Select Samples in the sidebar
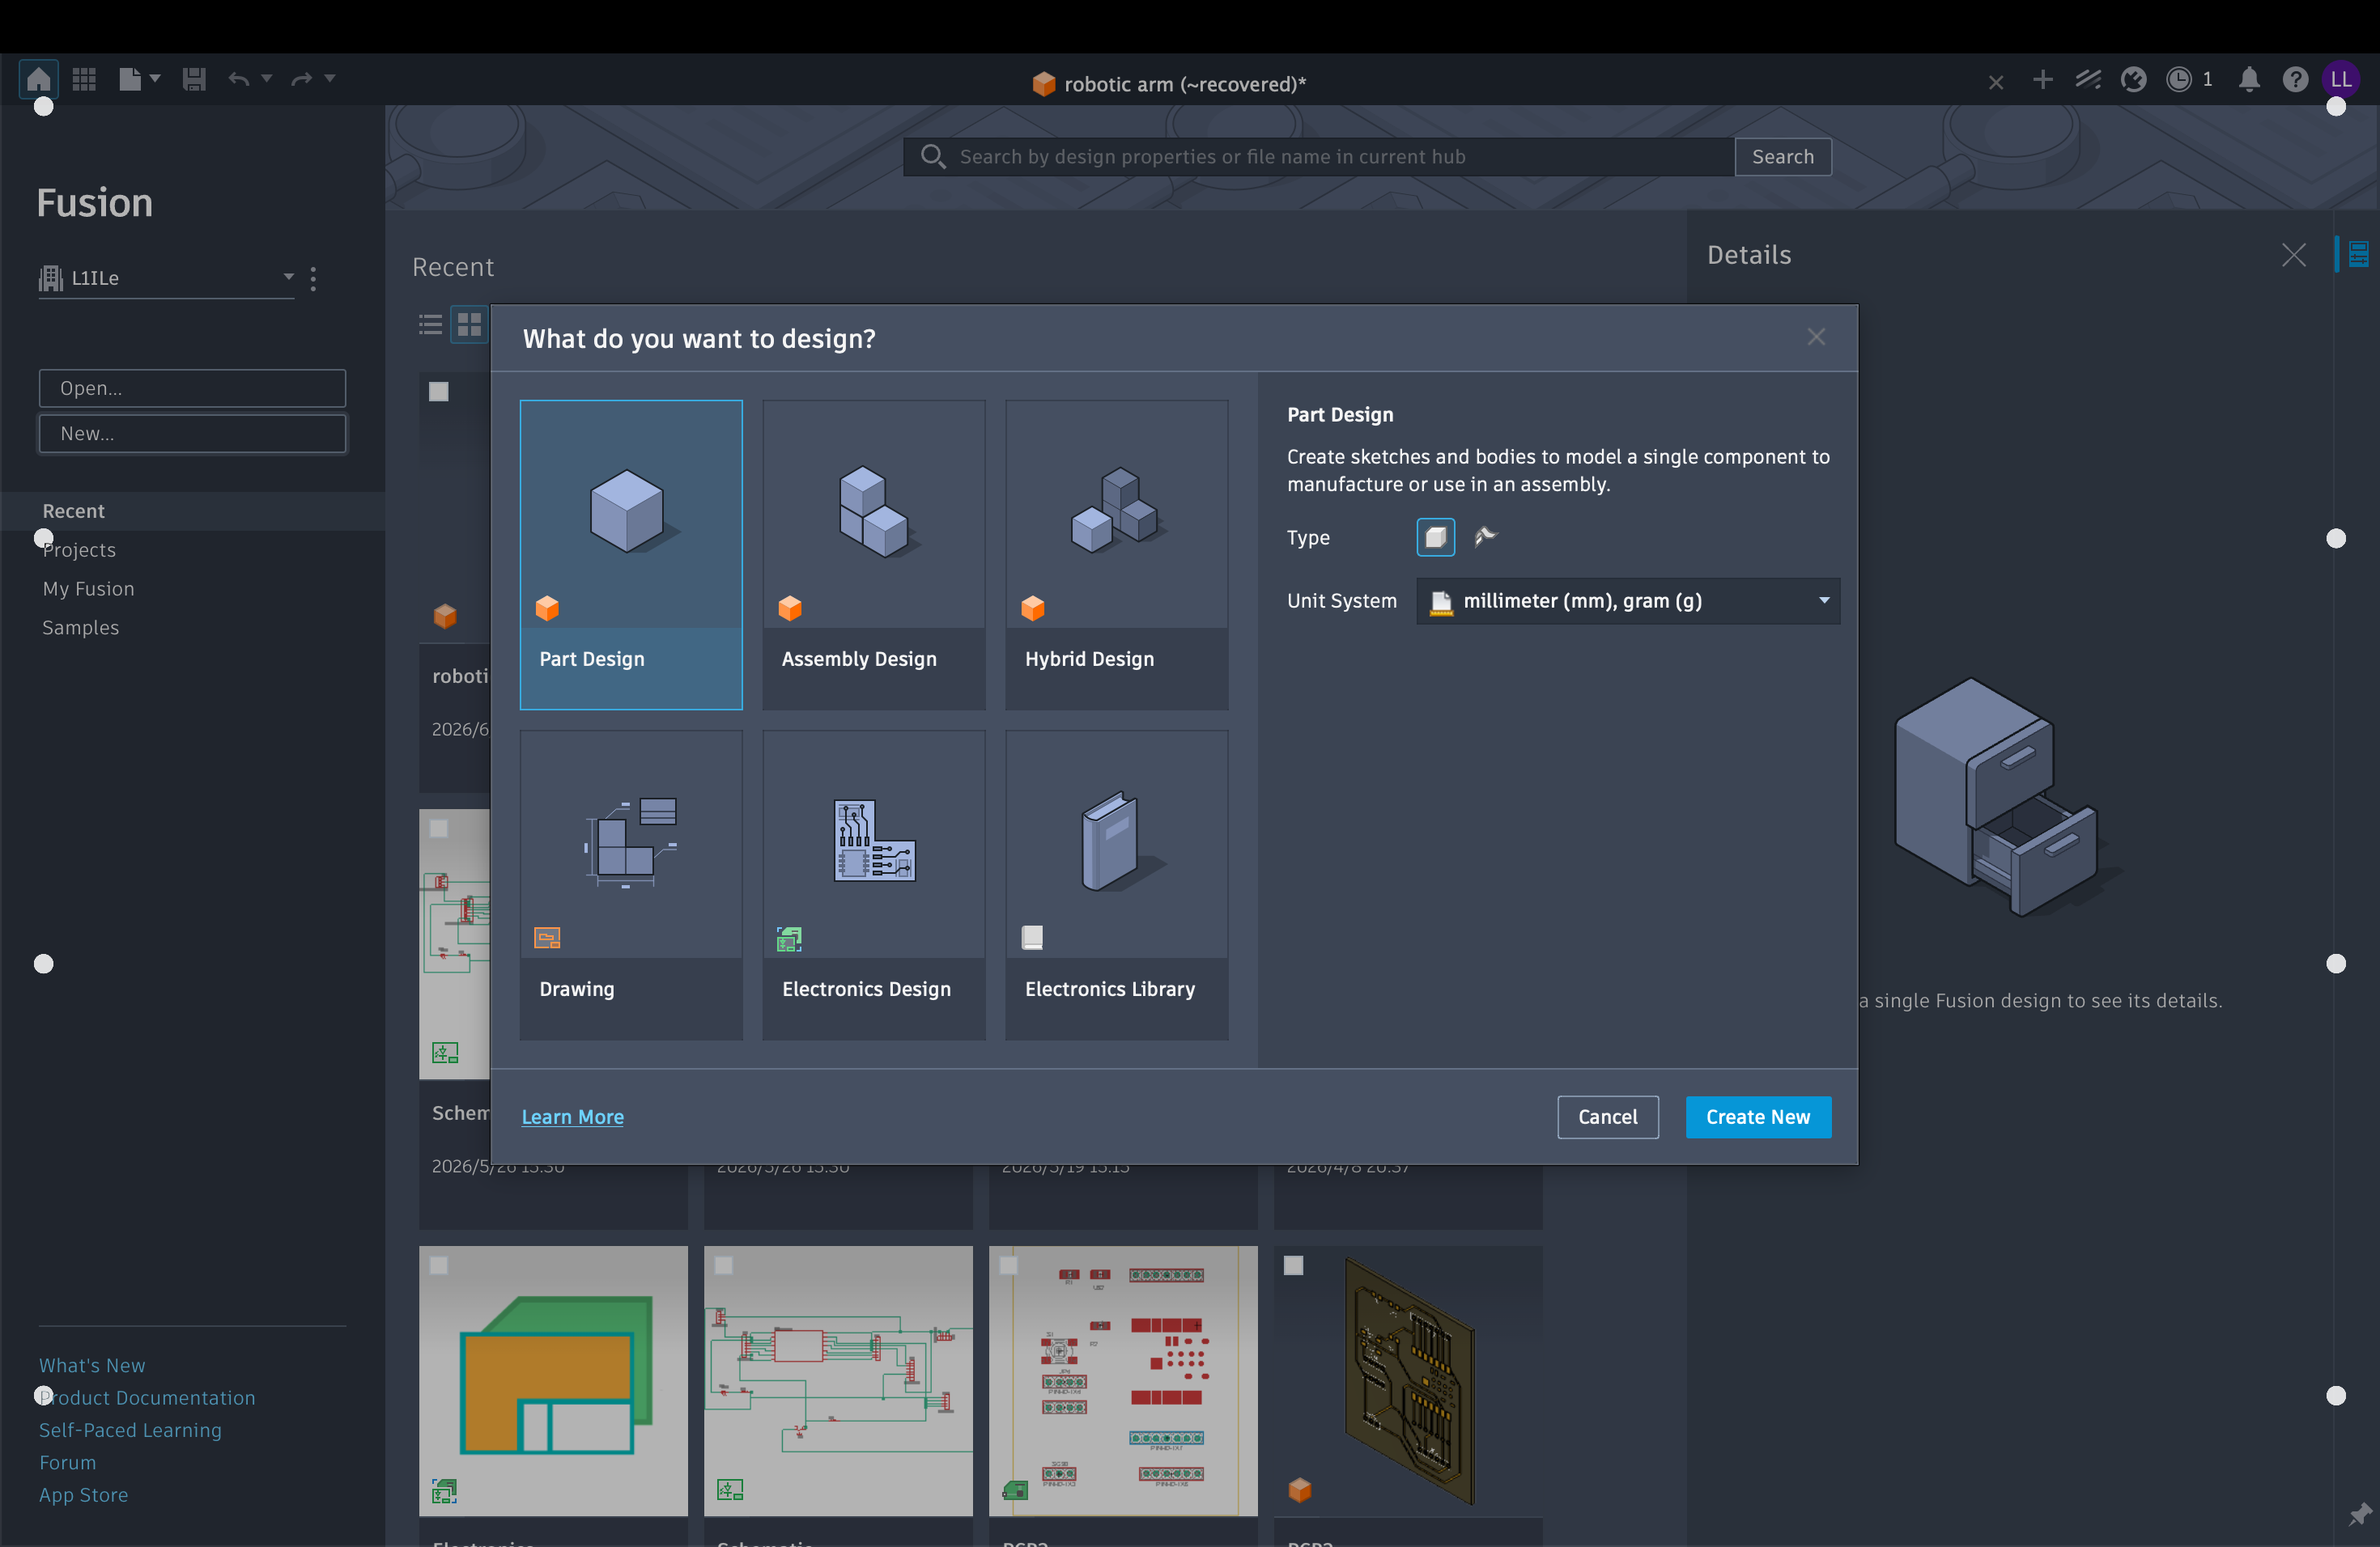 (x=80, y=628)
